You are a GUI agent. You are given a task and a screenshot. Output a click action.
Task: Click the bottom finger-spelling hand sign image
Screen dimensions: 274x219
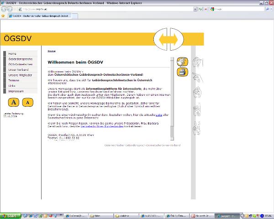[198, 126]
